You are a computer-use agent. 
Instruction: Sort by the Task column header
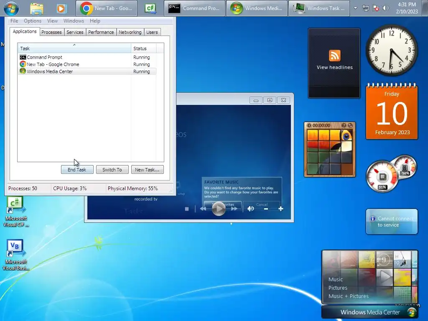[x=74, y=48]
